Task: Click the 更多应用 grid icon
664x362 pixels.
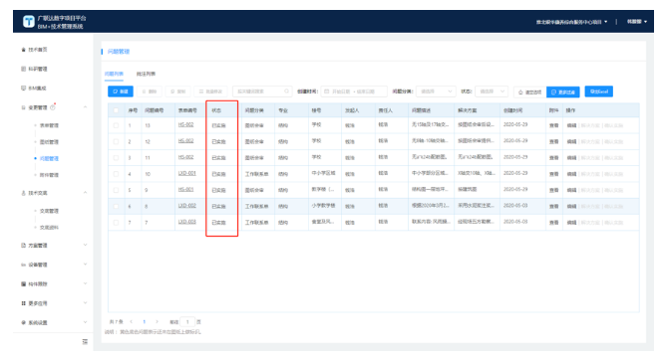Action: pos(23,303)
